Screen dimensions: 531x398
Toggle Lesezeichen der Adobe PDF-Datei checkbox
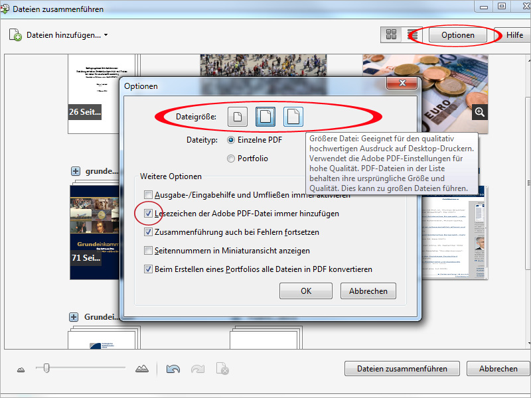click(x=148, y=213)
